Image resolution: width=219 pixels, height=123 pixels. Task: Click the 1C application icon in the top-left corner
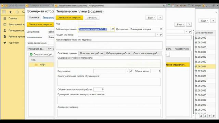click(x=2, y=5)
